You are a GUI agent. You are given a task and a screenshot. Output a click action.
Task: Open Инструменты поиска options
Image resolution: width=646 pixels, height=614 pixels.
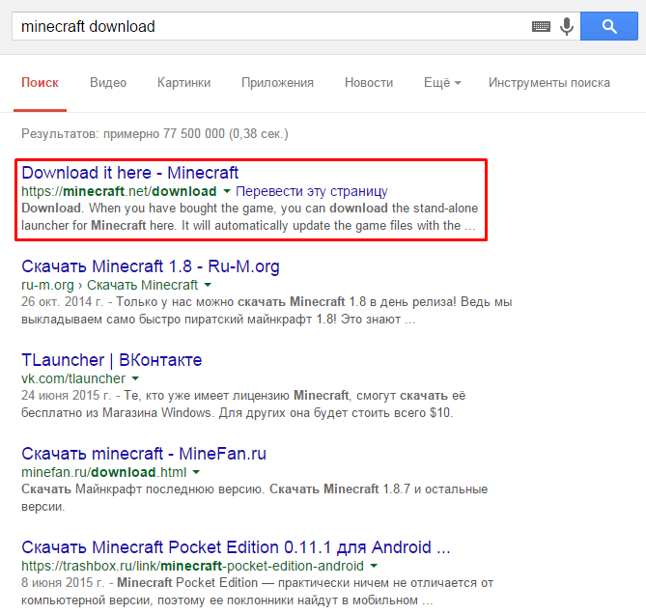(549, 83)
